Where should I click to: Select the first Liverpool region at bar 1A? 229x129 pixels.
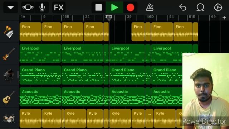tap(40, 53)
